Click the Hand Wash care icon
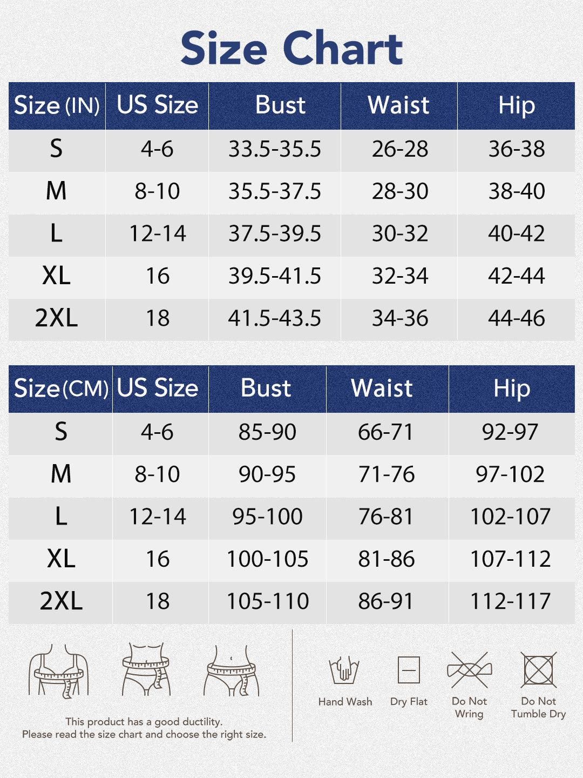The width and height of the screenshot is (583, 778). coord(344,670)
